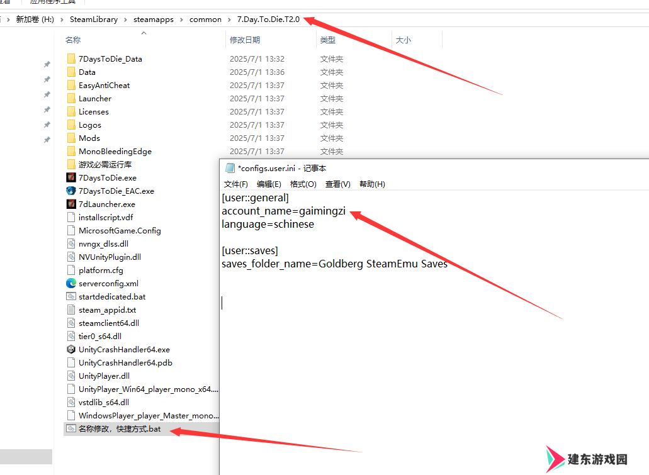Go to SteamLibrary in address bar

[x=94, y=20]
